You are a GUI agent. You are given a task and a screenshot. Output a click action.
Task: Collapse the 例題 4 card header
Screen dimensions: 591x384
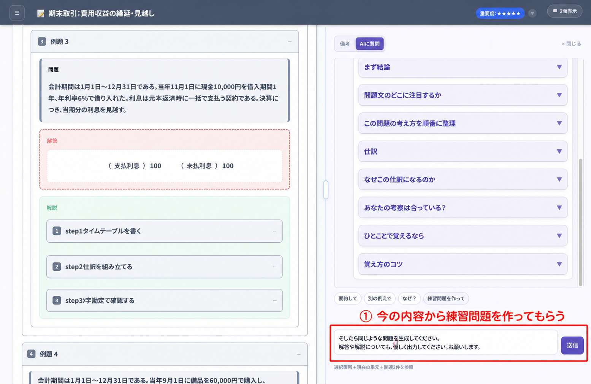[x=165, y=354]
